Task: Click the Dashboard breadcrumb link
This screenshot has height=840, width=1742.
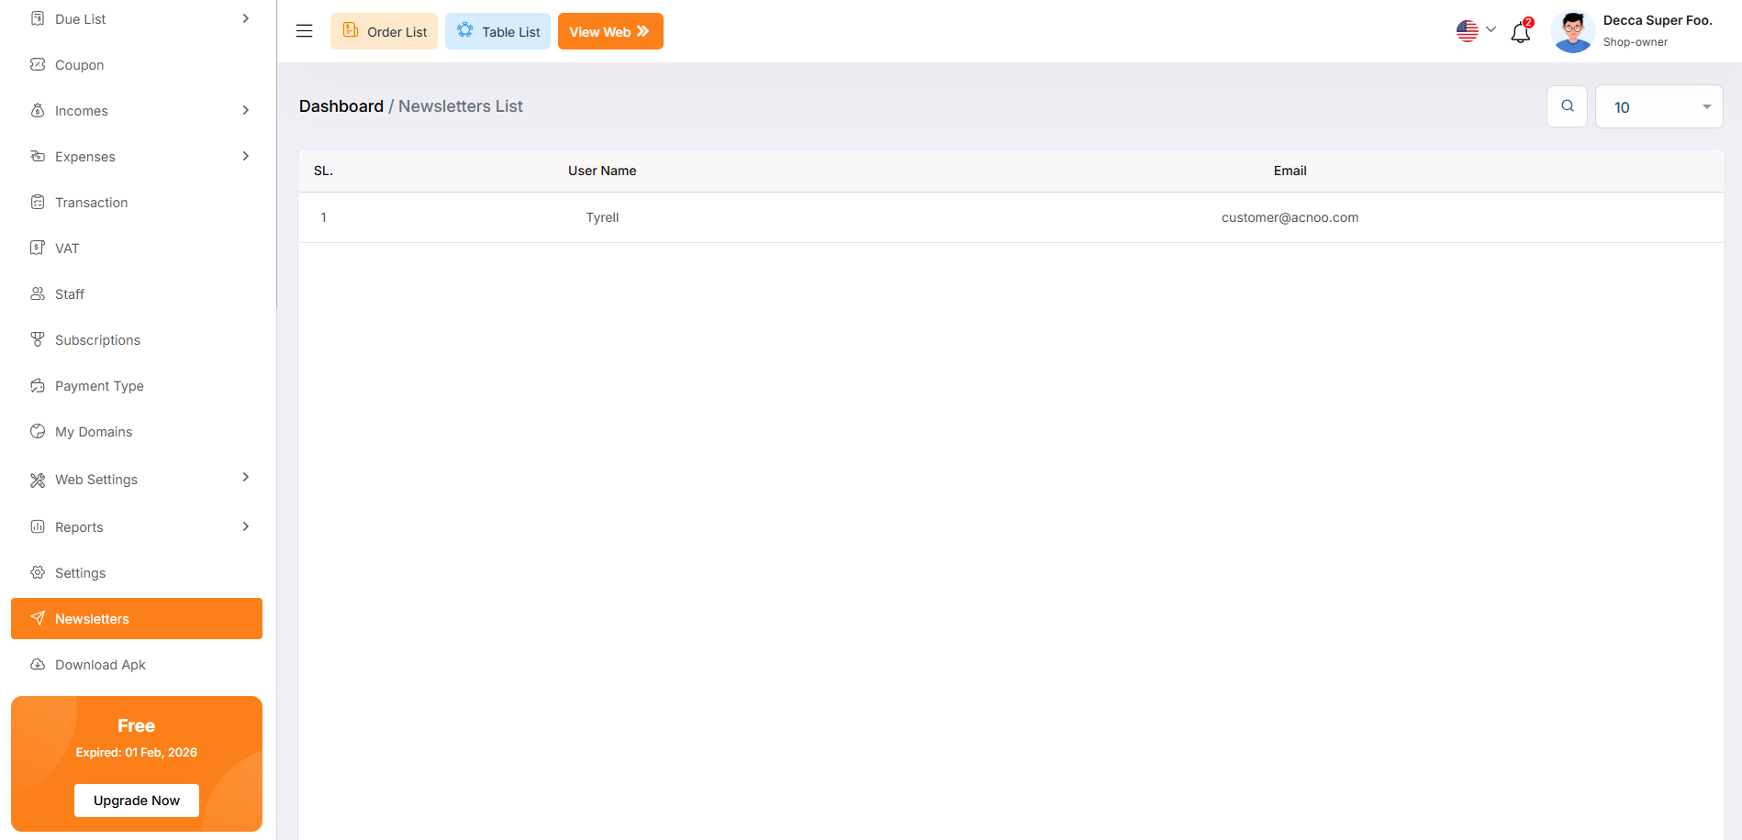Action: (x=341, y=106)
